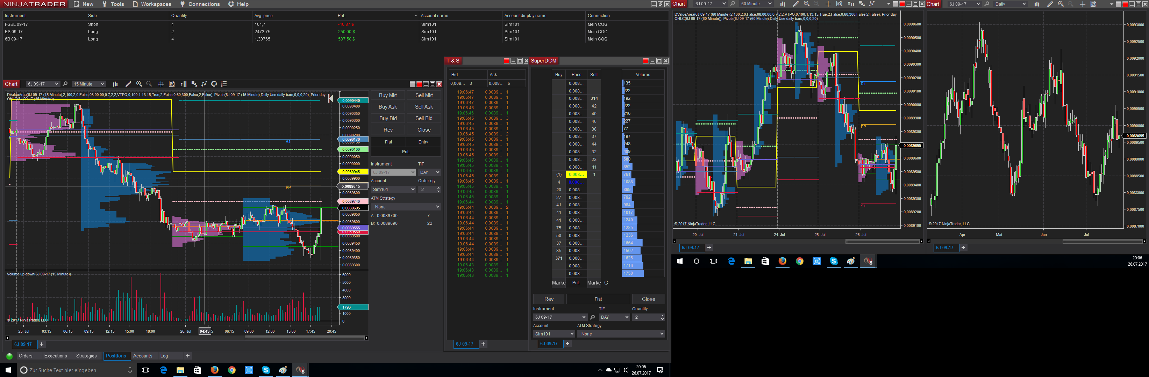Click the Daily chart horizontal scrollbar

tap(1102, 241)
